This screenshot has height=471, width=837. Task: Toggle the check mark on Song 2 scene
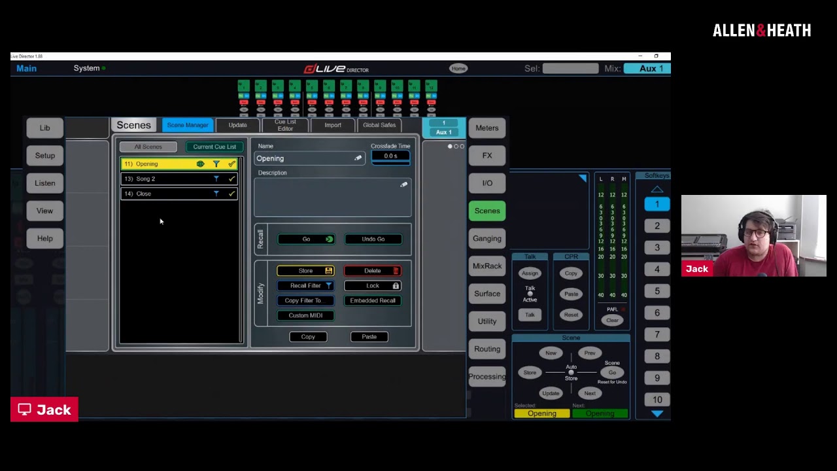coord(231,179)
